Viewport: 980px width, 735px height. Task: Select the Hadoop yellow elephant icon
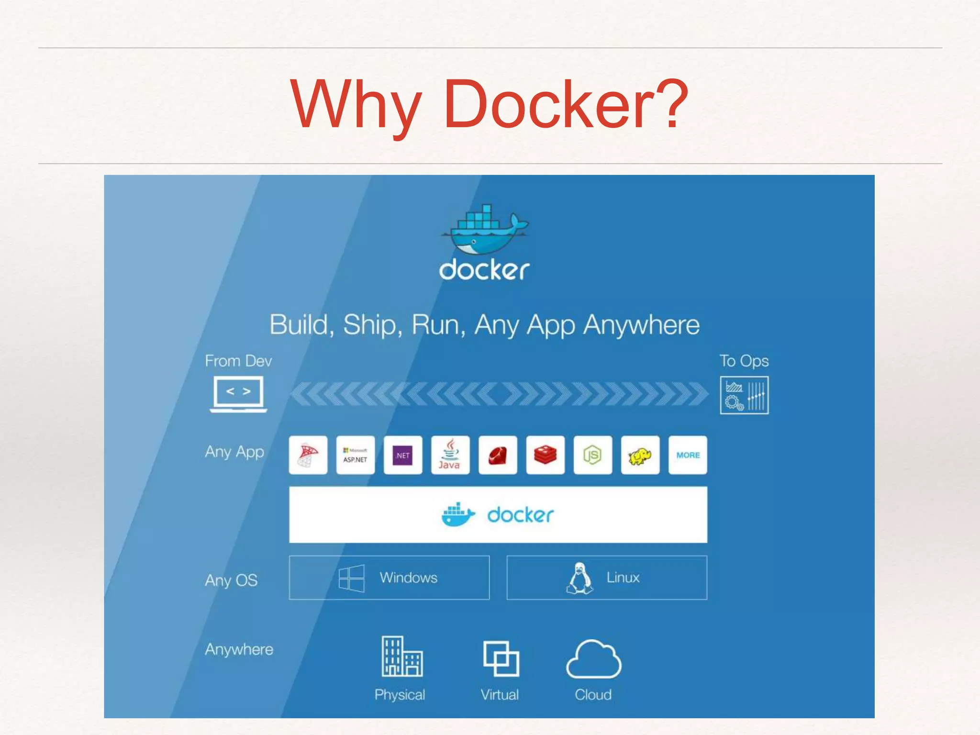pyautogui.click(x=640, y=455)
